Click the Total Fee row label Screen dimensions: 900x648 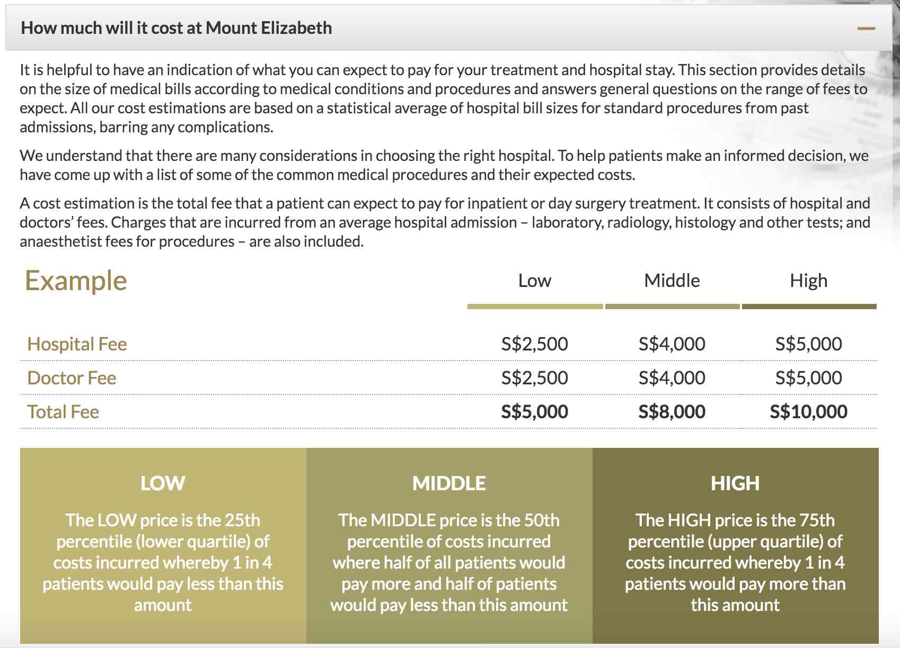tap(63, 412)
